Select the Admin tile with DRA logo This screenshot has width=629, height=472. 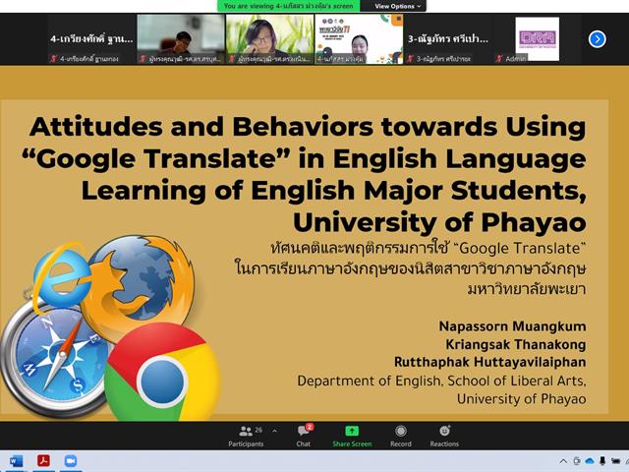tap(537, 39)
